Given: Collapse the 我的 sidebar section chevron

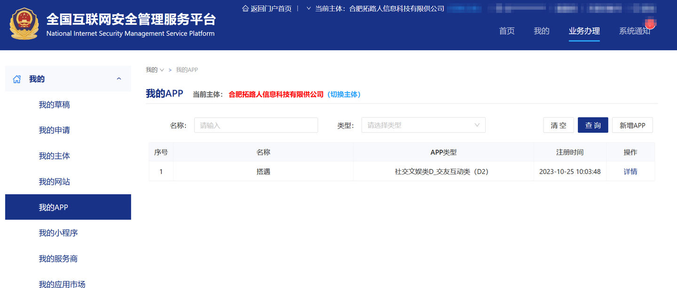Looking at the screenshot, I should (119, 79).
